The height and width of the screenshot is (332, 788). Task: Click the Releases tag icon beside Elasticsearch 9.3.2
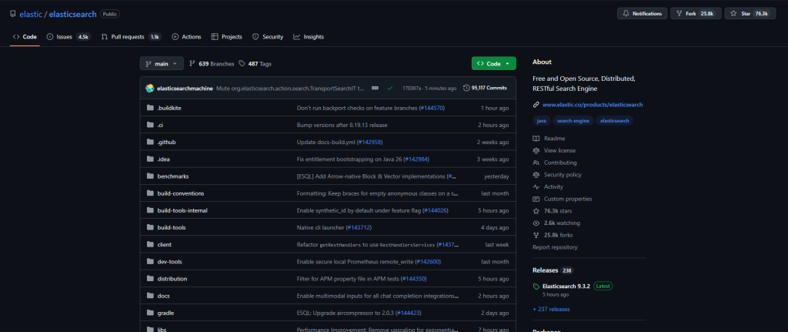coord(536,287)
